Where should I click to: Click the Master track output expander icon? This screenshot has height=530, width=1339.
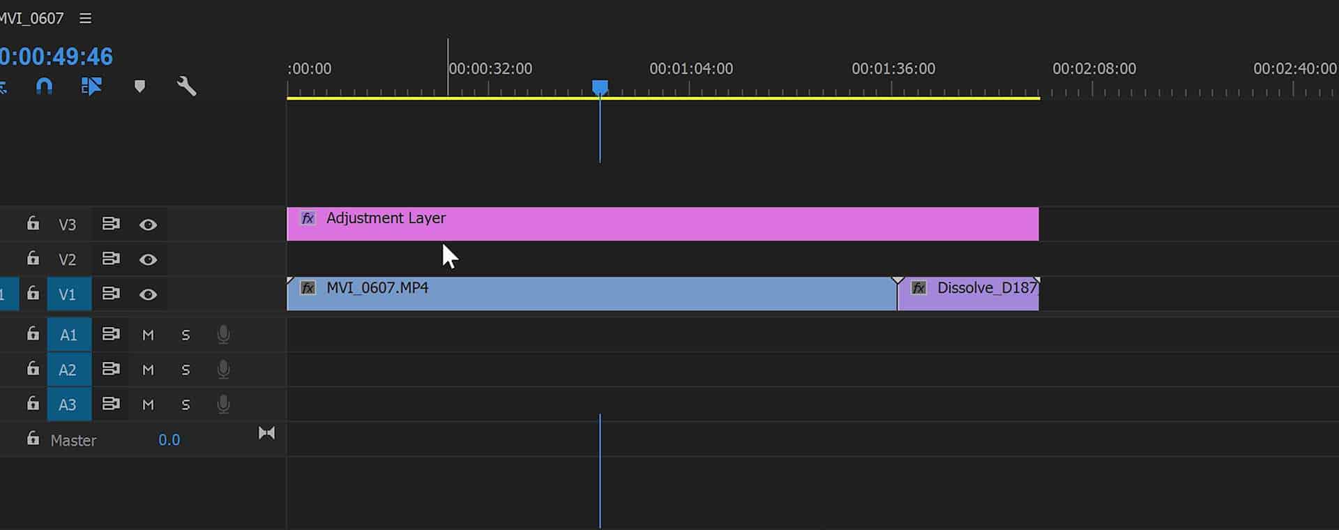tap(266, 433)
